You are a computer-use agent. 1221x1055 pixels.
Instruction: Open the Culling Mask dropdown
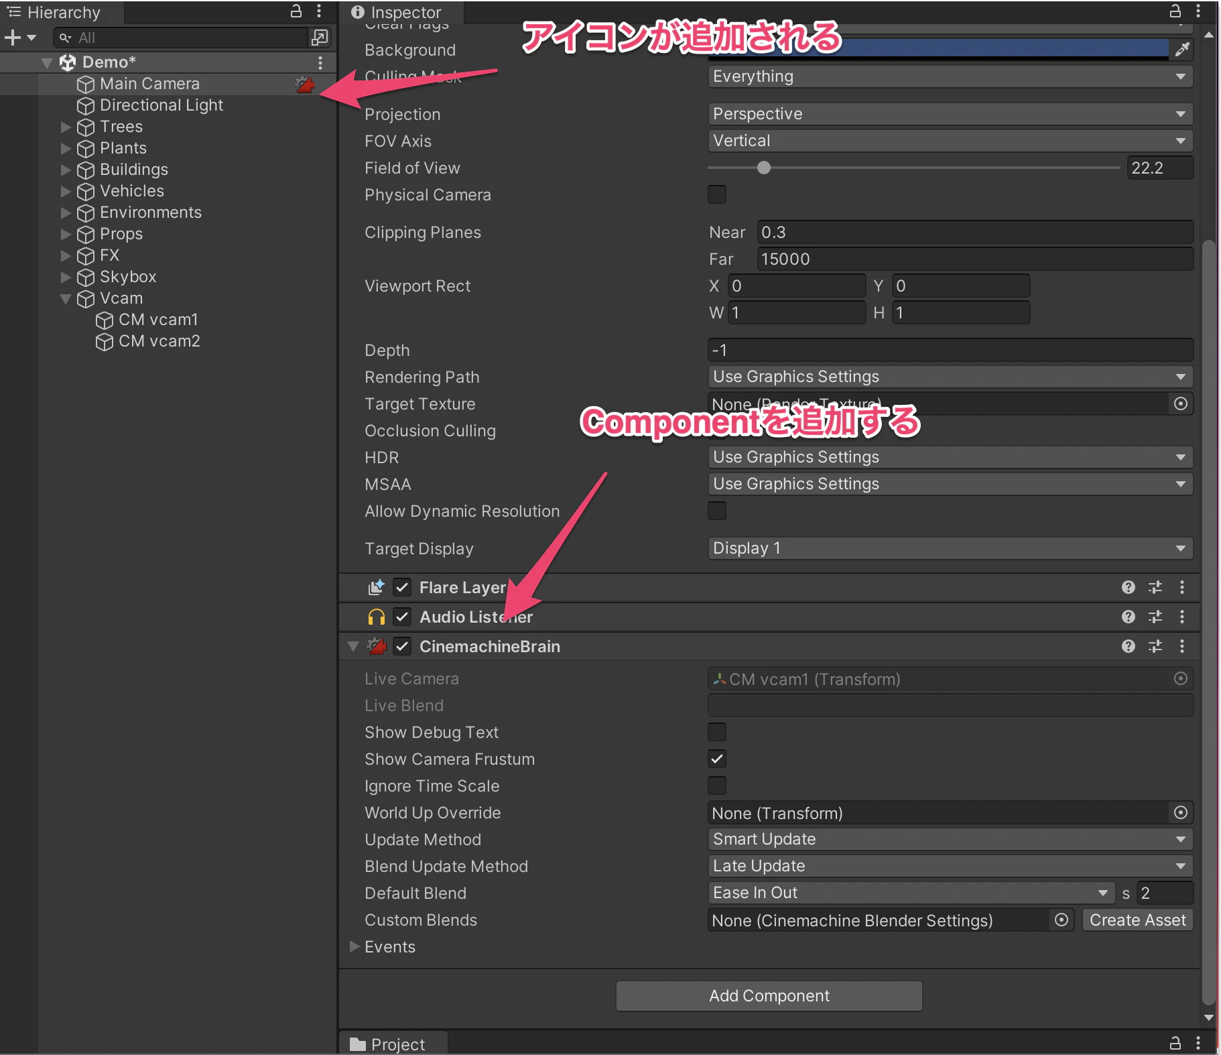tap(950, 76)
